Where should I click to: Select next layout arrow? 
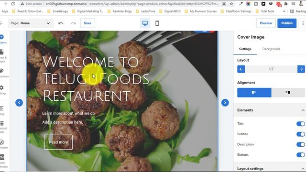pos(301,69)
